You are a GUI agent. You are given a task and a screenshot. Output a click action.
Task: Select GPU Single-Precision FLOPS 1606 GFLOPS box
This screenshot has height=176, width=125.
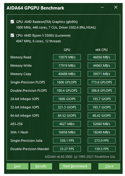67,82
